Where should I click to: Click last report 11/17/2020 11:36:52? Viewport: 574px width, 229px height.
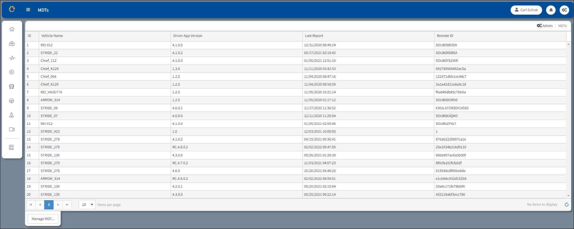click(x=320, y=108)
